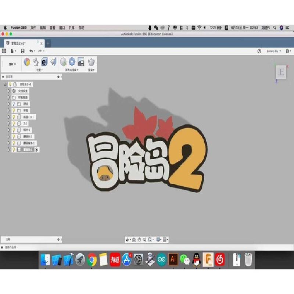Open macOS Spotlight search icon
The height and width of the screenshot is (294, 294).
point(275,28)
